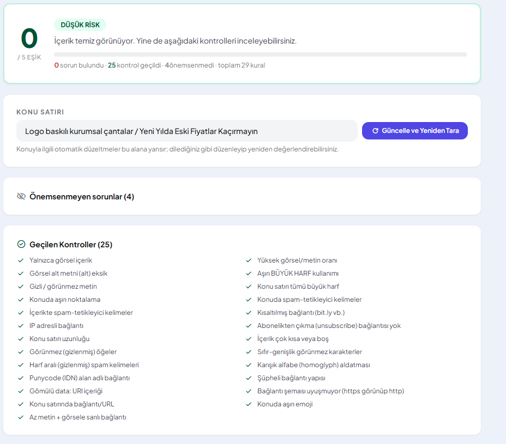
Task: Click the 'Yüksek görsel/metin oranı' label
Action: (x=297, y=260)
